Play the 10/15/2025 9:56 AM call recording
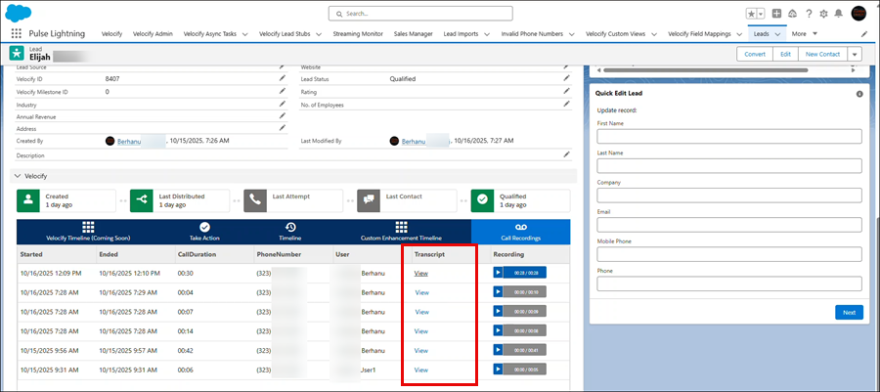This screenshot has height=392, width=880. (499, 350)
